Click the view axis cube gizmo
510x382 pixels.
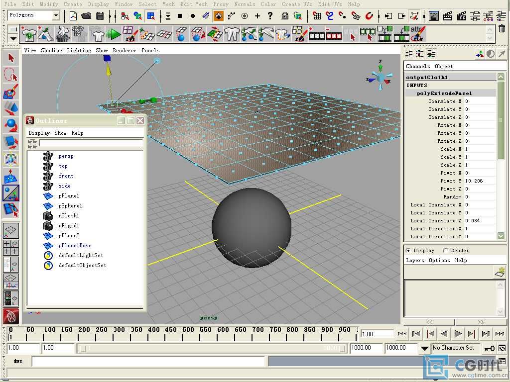pyautogui.click(x=380, y=77)
